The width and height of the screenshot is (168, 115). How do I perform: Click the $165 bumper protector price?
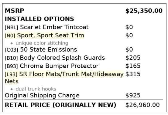(x=133, y=66)
